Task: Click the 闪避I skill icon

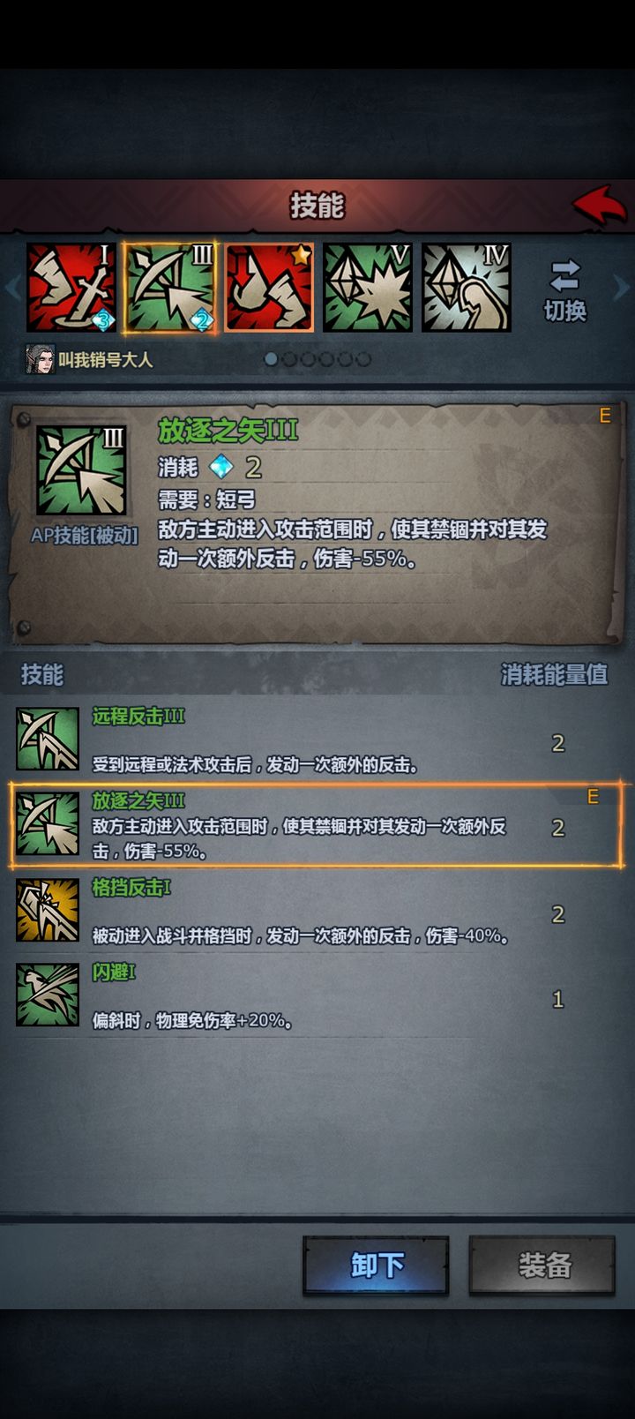Action: coord(48,995)
